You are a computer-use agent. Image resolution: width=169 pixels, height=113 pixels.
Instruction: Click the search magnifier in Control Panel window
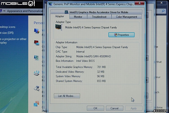[163, 11]
